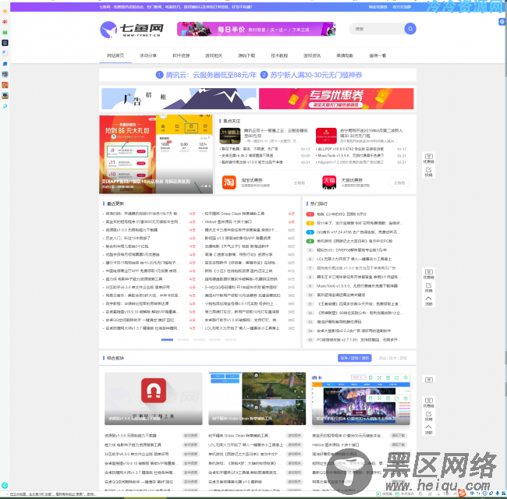The image size is (507, 499).
Task: Open the 每日半价 purple banner ad
Action: [257, 29]
